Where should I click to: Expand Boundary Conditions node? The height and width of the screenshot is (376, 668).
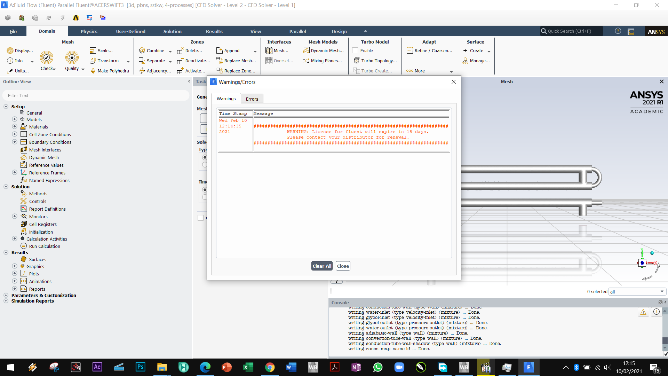(x=15, y=142)
